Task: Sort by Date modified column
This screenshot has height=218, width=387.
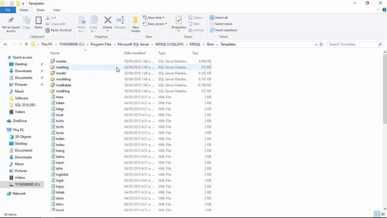Action: point(135,53)
